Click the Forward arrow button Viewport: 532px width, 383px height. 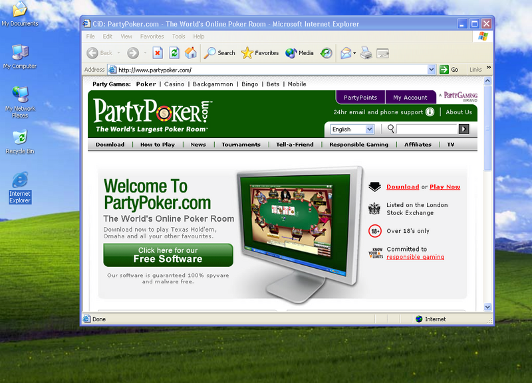tap(133, 53)
